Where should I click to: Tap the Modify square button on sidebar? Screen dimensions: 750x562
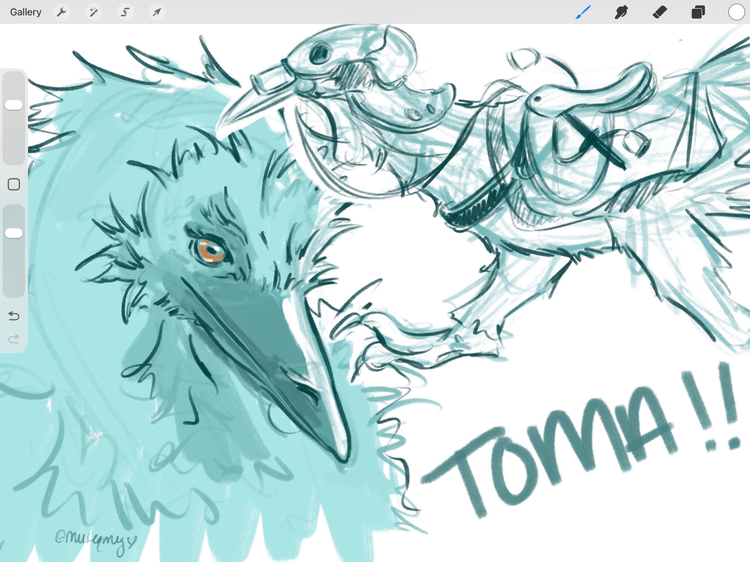(14, 184)
